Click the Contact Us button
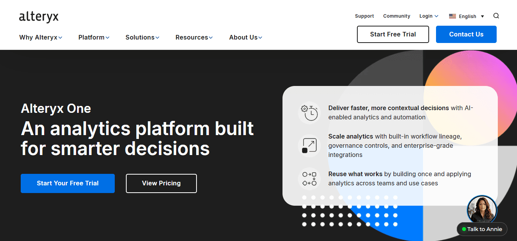 tap(466, 34)
